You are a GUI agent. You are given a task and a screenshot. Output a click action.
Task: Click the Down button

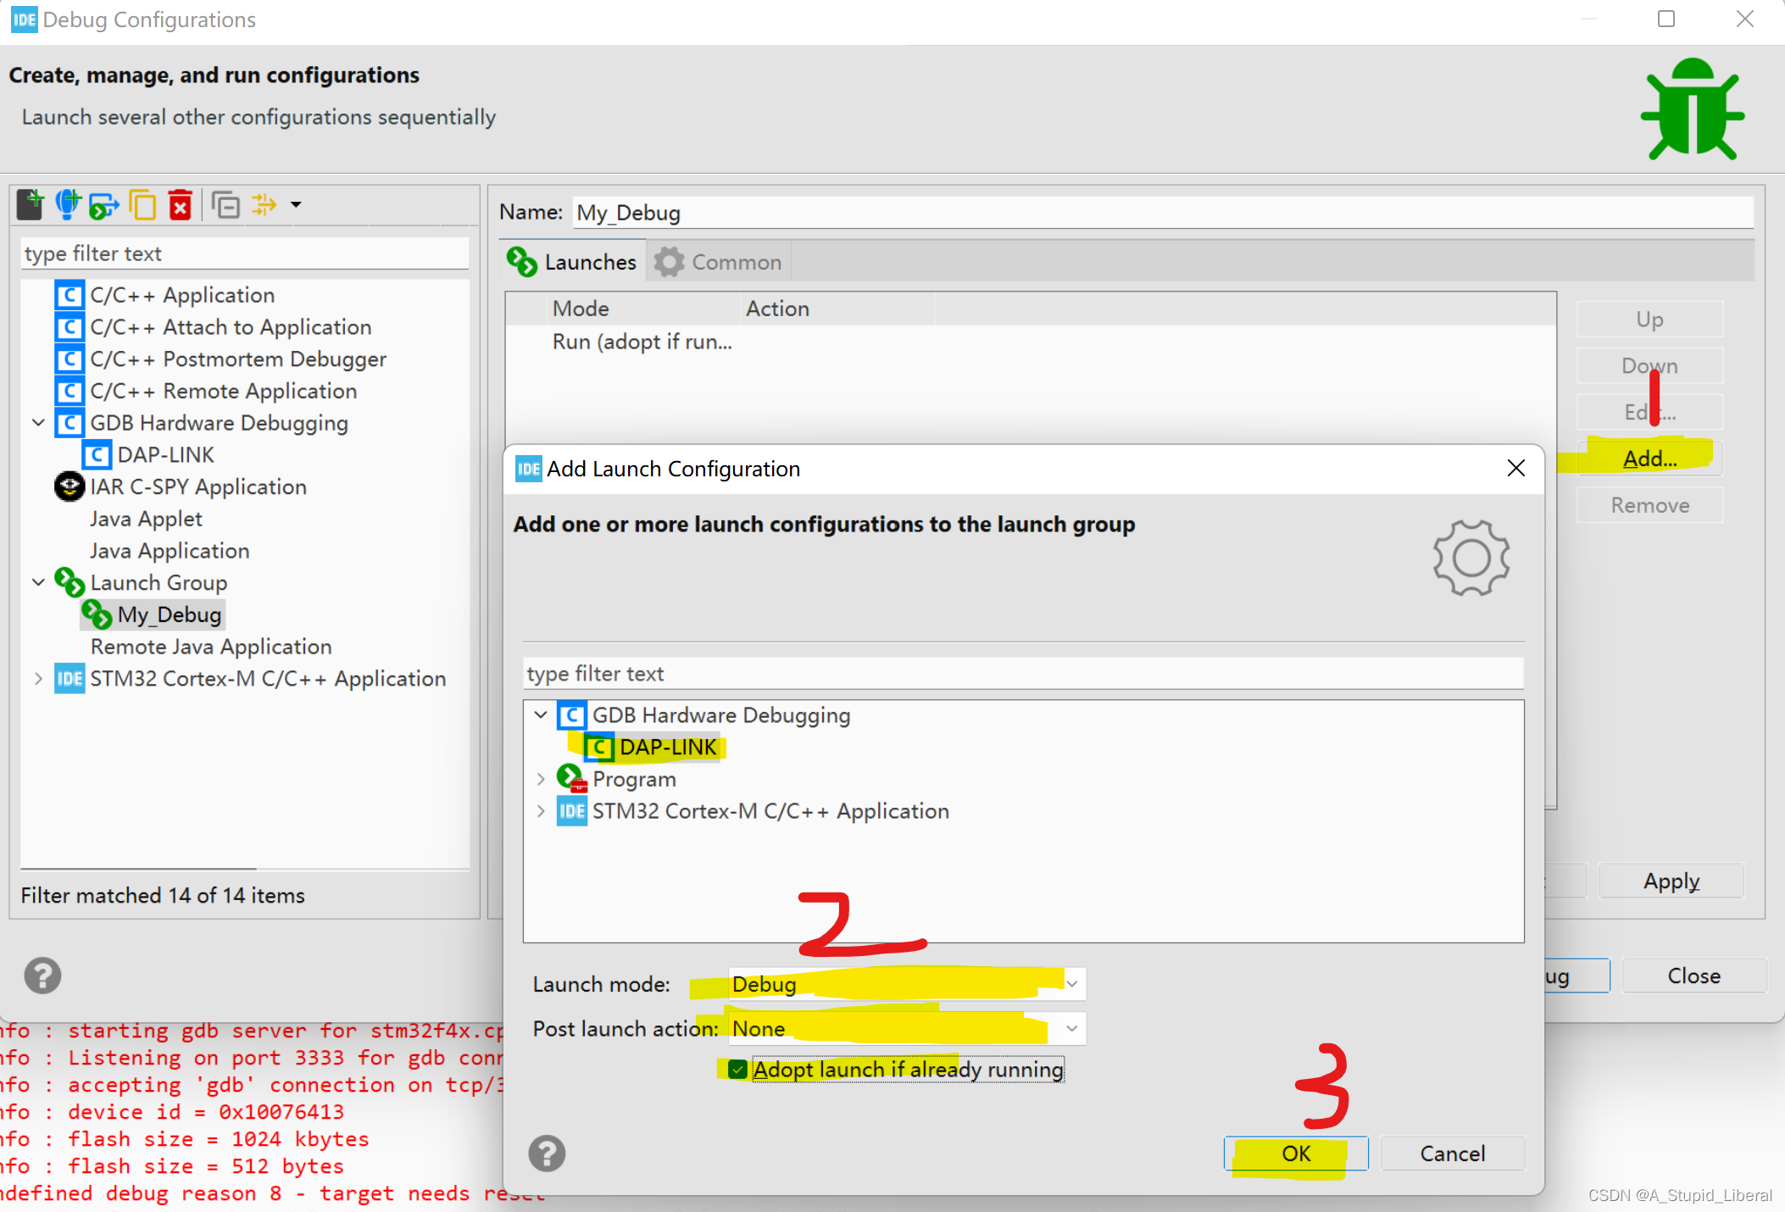(1649, 366)
